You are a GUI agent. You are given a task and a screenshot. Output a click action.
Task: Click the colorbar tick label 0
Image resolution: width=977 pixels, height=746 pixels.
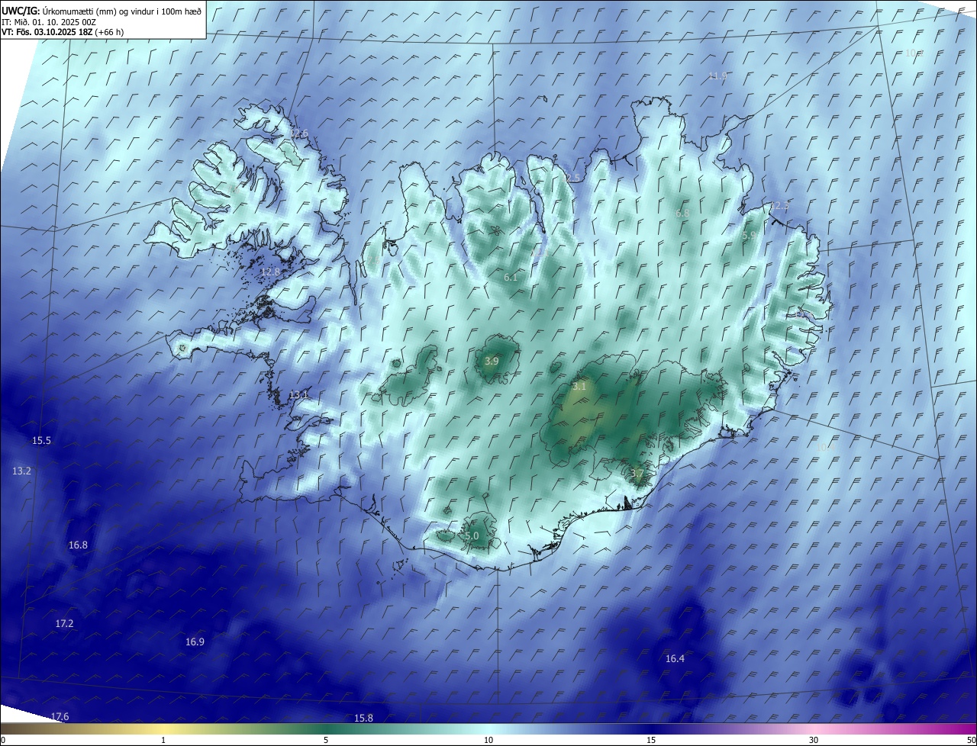2,740
